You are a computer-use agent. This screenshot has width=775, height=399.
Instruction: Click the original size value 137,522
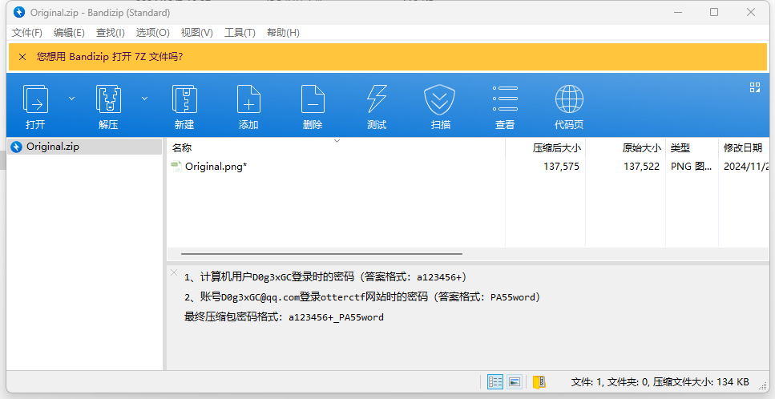tap(641, 167)
